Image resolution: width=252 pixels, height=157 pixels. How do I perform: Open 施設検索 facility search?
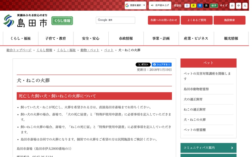[x=230, y=20]
